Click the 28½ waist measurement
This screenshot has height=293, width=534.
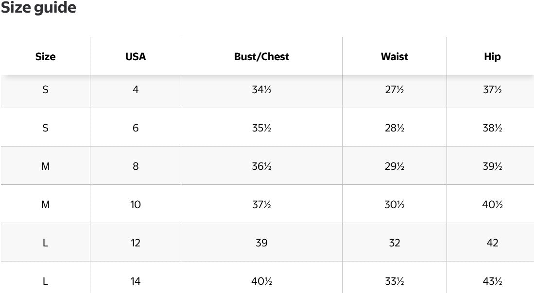pos(395,128)
